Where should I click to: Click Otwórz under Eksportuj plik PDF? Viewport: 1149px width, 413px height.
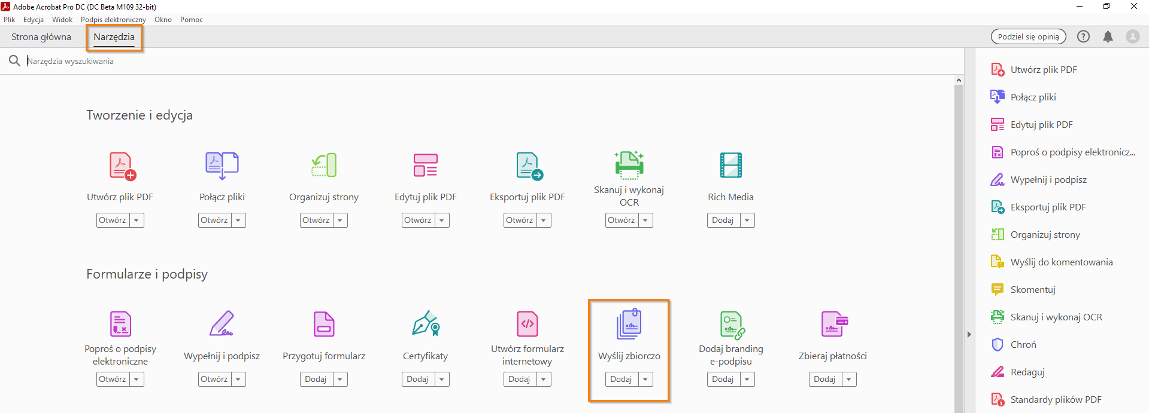pos(520,221)
